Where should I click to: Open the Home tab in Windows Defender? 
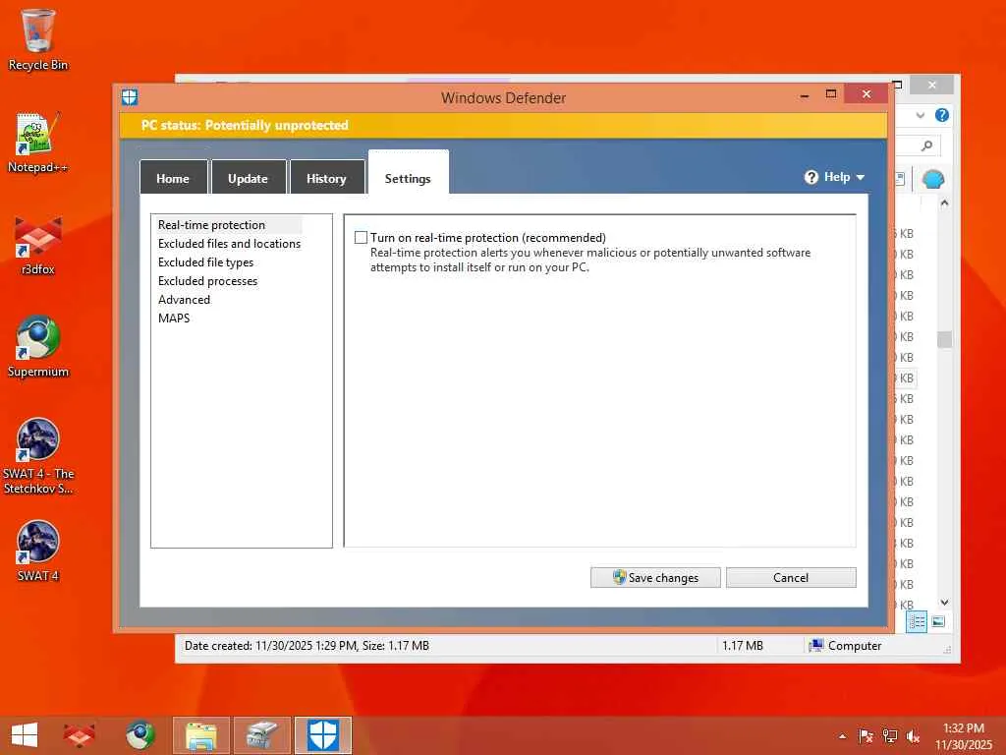[x=173, y=178]
